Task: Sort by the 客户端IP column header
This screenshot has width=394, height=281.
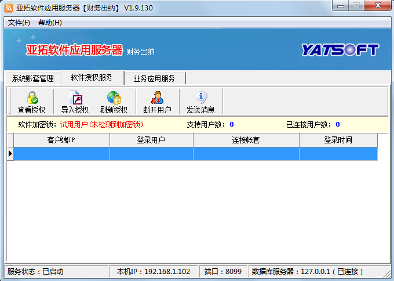Action: (61, 140)
